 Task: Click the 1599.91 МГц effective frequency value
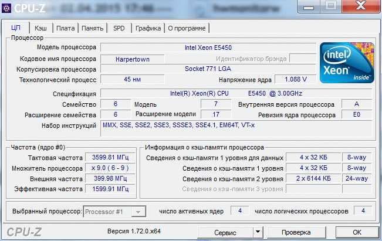110,189
